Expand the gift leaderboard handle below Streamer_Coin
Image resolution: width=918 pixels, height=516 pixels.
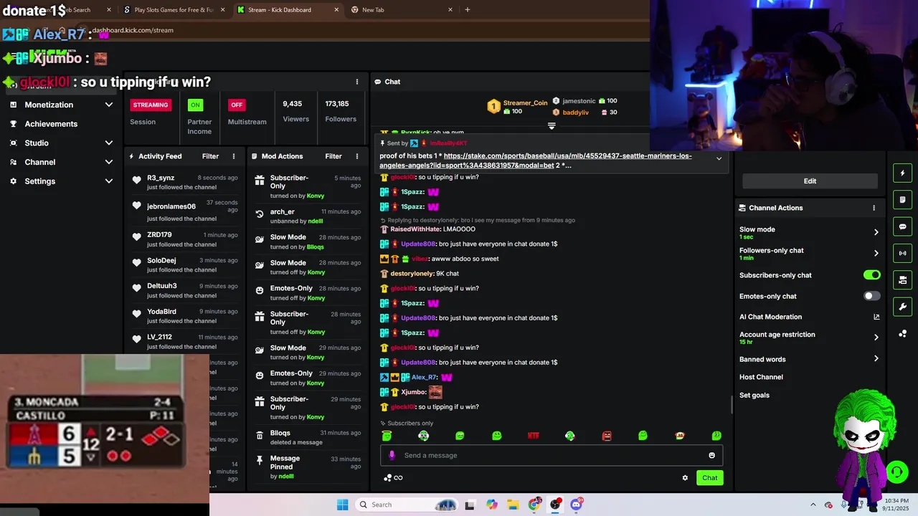(x=552, y=126)
